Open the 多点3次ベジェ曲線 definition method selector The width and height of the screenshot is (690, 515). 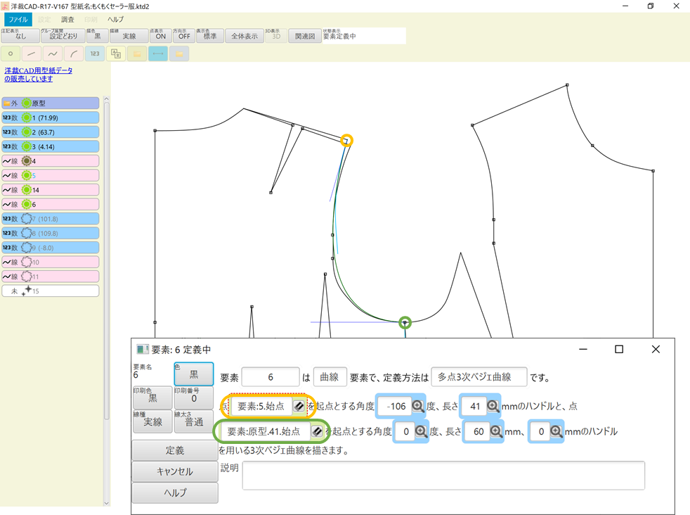coord(479,377)
